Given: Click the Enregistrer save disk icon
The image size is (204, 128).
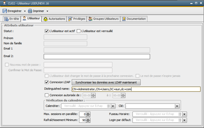Looking at the screenshot, I should coord(5,11).
